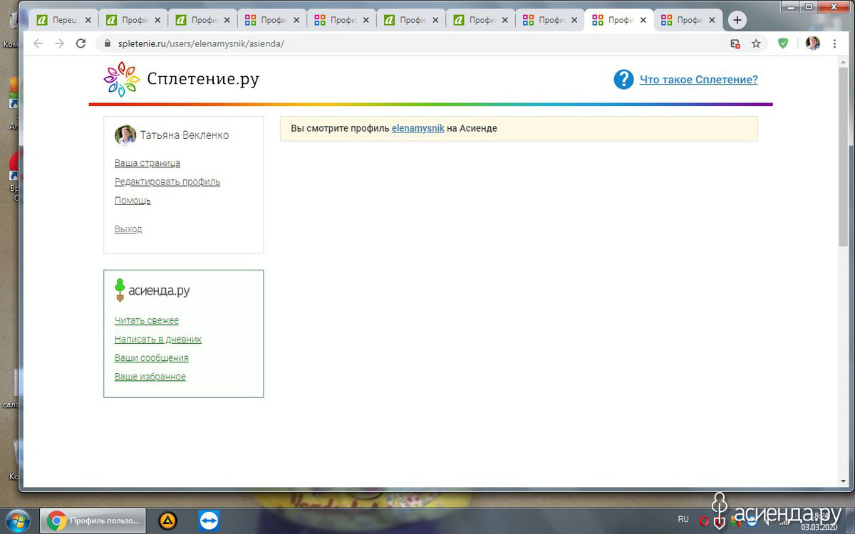Log out via the Выход link
The image size is (855, 534).
pyautogui.click(x=128, y=229)
